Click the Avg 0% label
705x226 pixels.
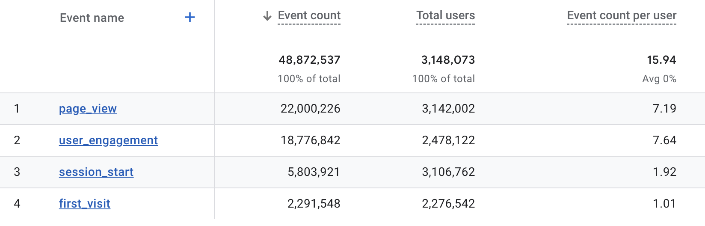(659, 79)
